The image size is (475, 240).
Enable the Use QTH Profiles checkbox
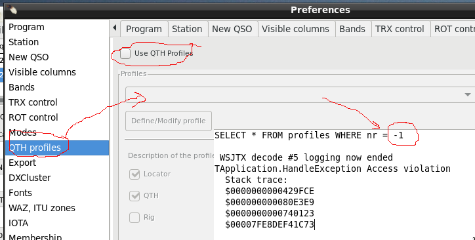[125, 54]
